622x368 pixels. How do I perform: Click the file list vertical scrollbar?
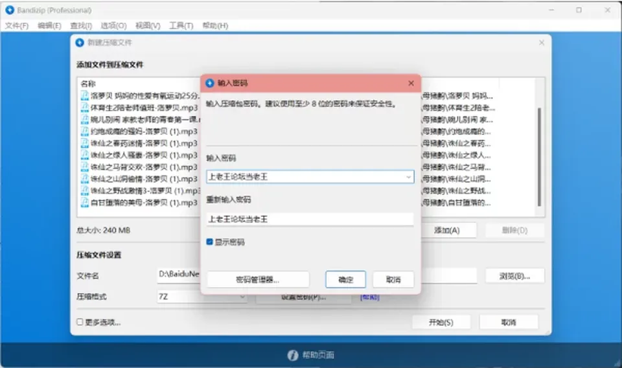(x=539, y=157)
